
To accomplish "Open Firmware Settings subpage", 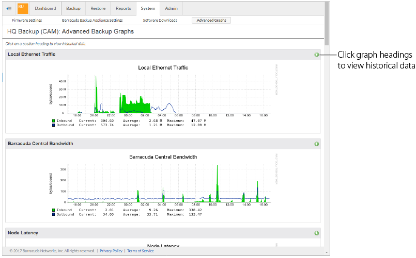I will point(27,21).
